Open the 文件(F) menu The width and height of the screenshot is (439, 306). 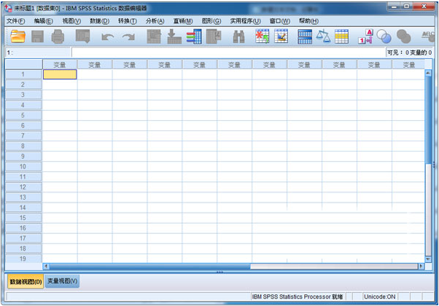coord(15,21)
